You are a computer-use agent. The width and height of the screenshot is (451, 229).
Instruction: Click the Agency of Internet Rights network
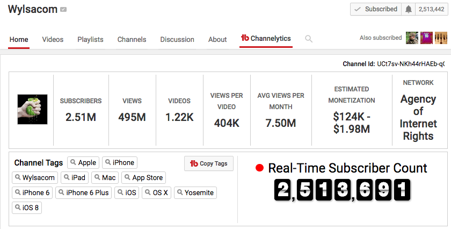coord(418,117)
